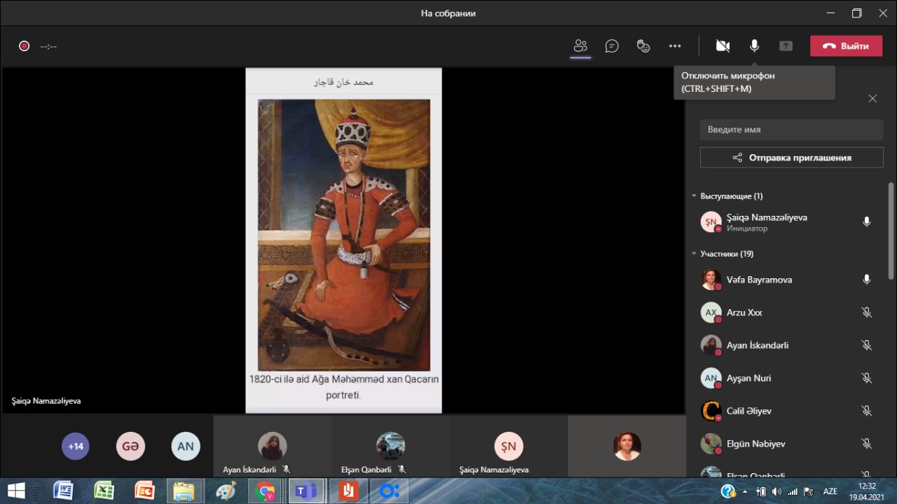Turn on the camera
Image resolution: width=897 pixels, height=504 pixels.
click(723, 46)
